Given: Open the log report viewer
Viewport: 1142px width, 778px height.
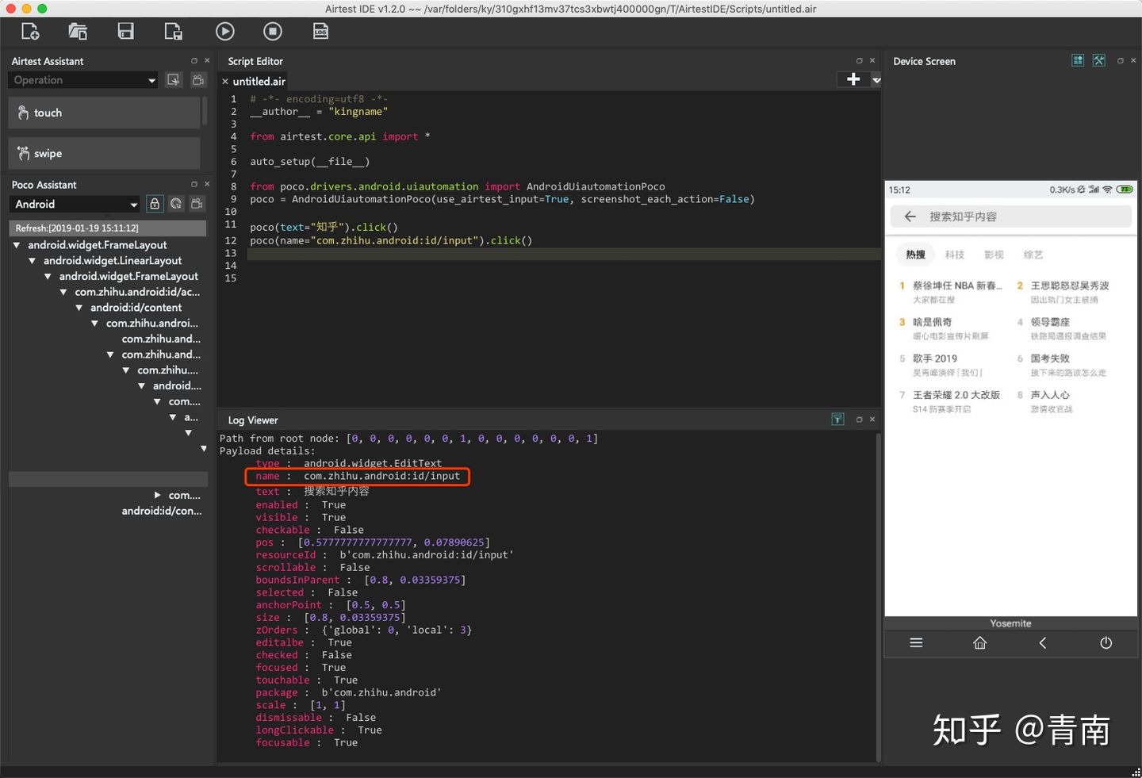Looking at the screenshot, I should point(320,32).
